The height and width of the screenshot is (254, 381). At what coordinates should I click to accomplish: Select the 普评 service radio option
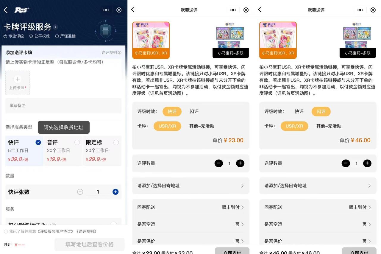click(77, 143)
